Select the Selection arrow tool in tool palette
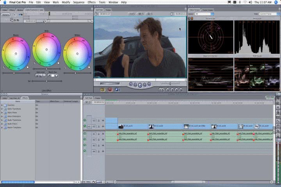281x187 pixels. pyautogui.click(x=278, y=98)
